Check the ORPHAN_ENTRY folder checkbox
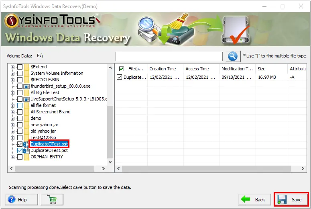311x209 pixels. pyautogui.click(x=20, y=157)
